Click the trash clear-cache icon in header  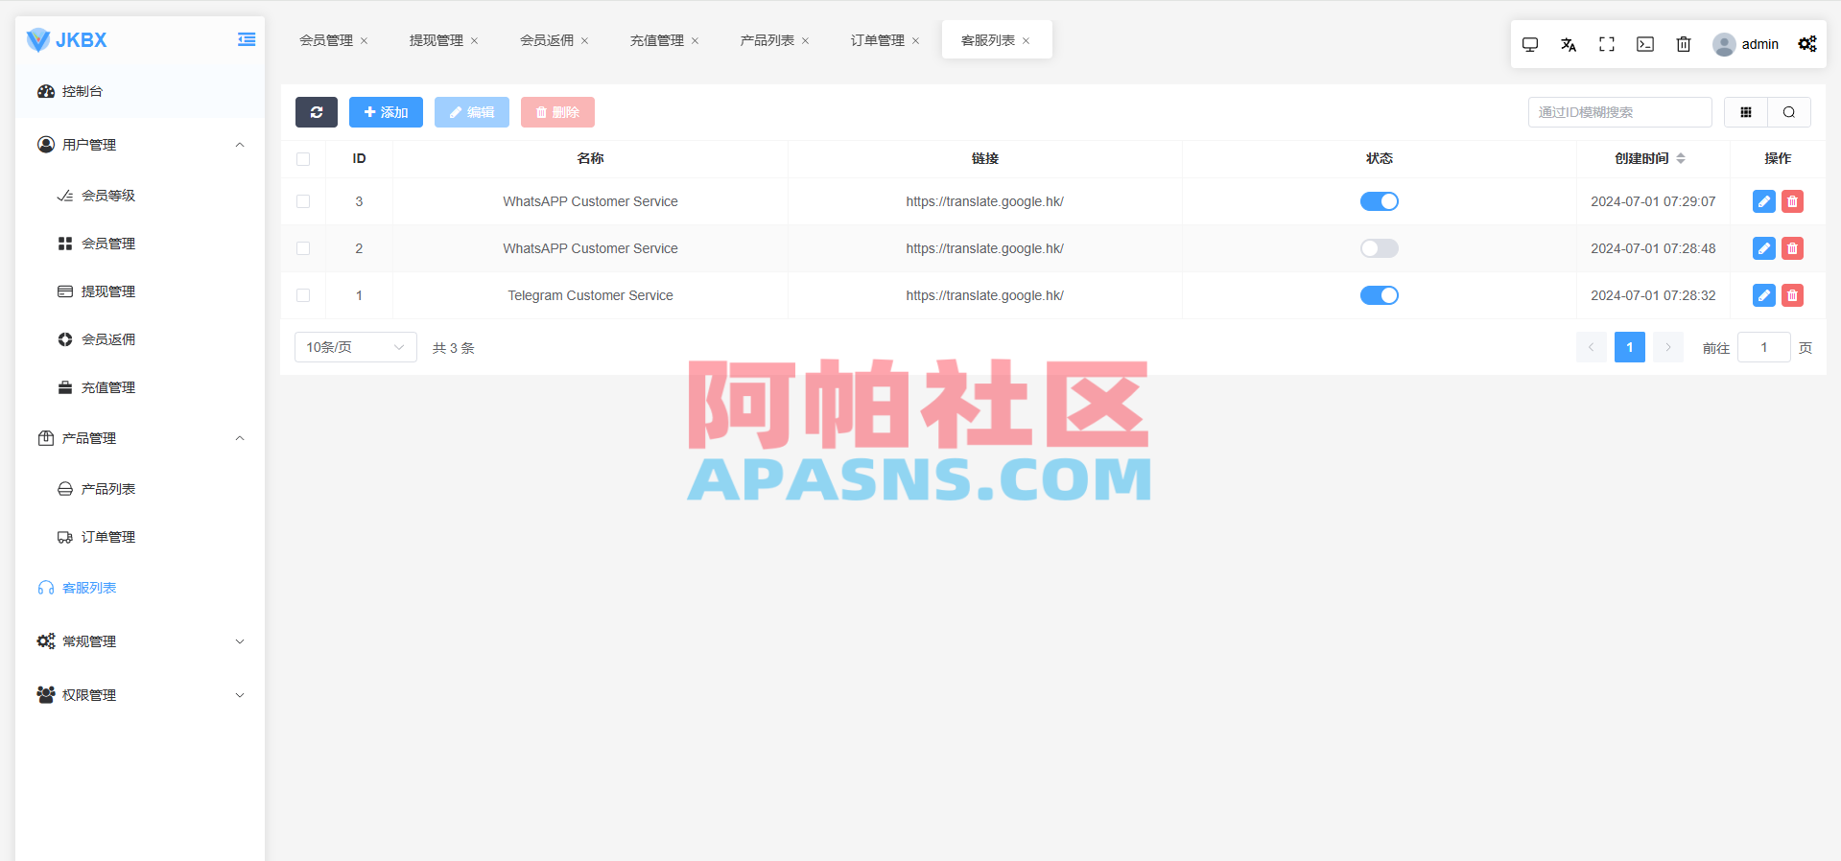tap(1684, 44)
